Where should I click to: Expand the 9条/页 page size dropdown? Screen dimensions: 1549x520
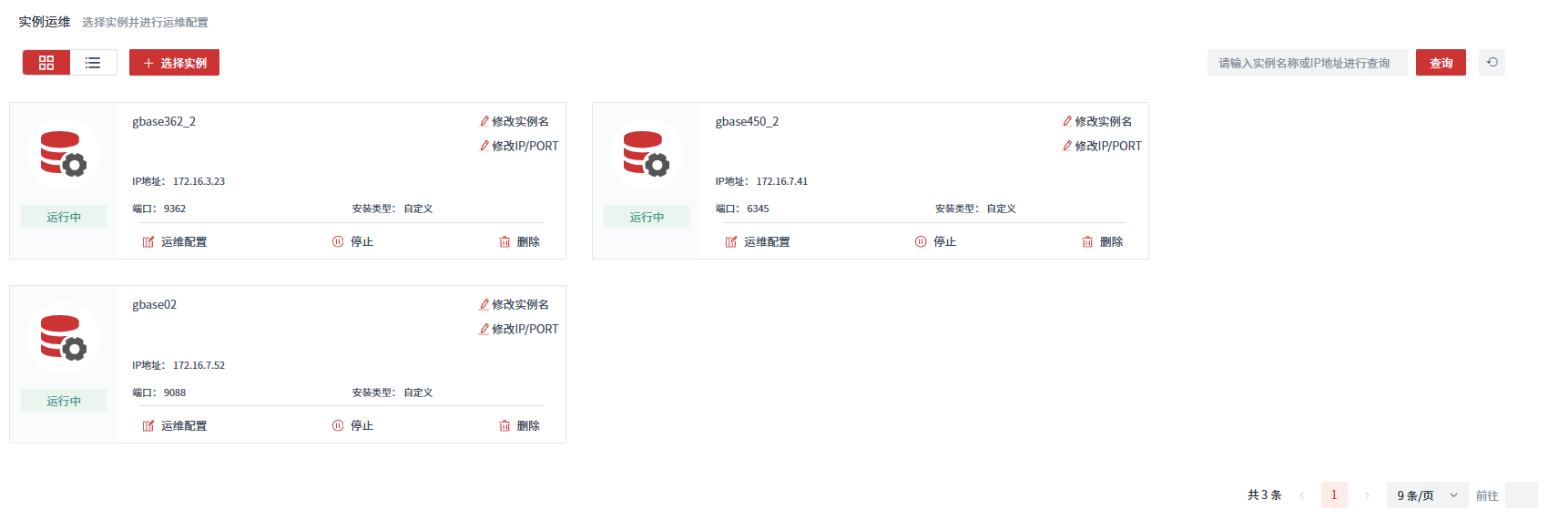pos(1426,495)
